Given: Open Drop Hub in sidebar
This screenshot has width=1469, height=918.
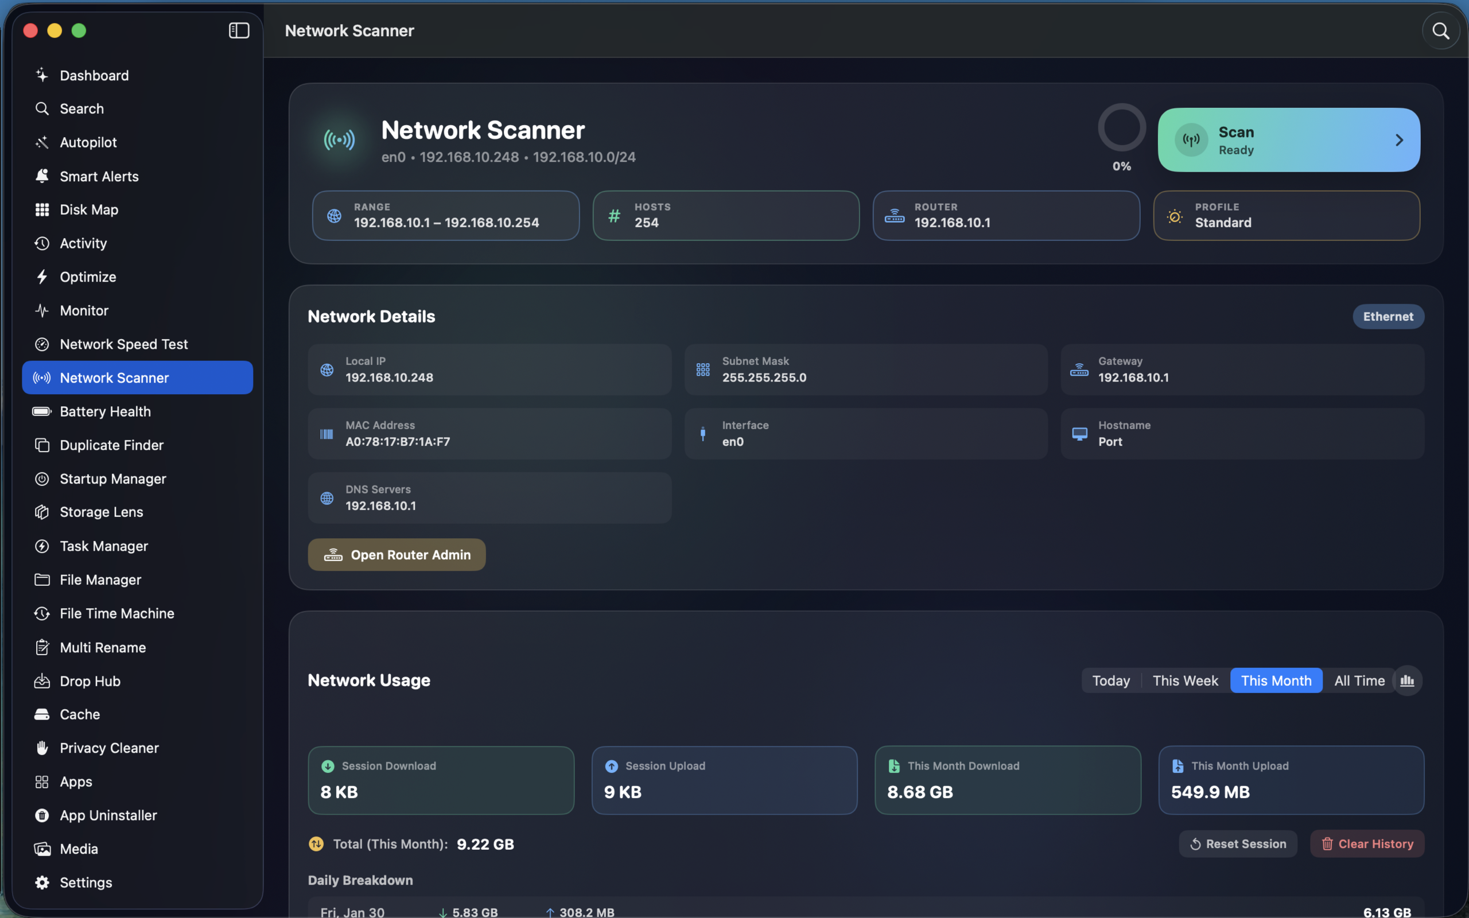Looking at the screenshot, I should tap(137, 681).
